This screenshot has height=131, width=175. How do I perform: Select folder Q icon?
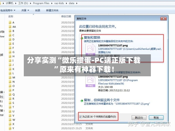point(10,94)
